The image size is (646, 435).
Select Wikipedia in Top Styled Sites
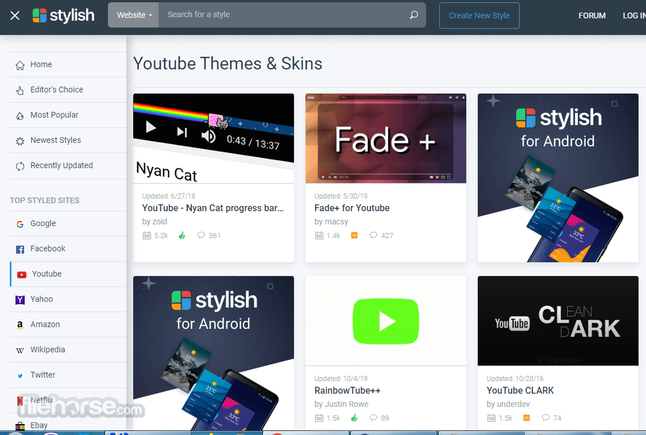pyautogui.click(x=68, y=349)
